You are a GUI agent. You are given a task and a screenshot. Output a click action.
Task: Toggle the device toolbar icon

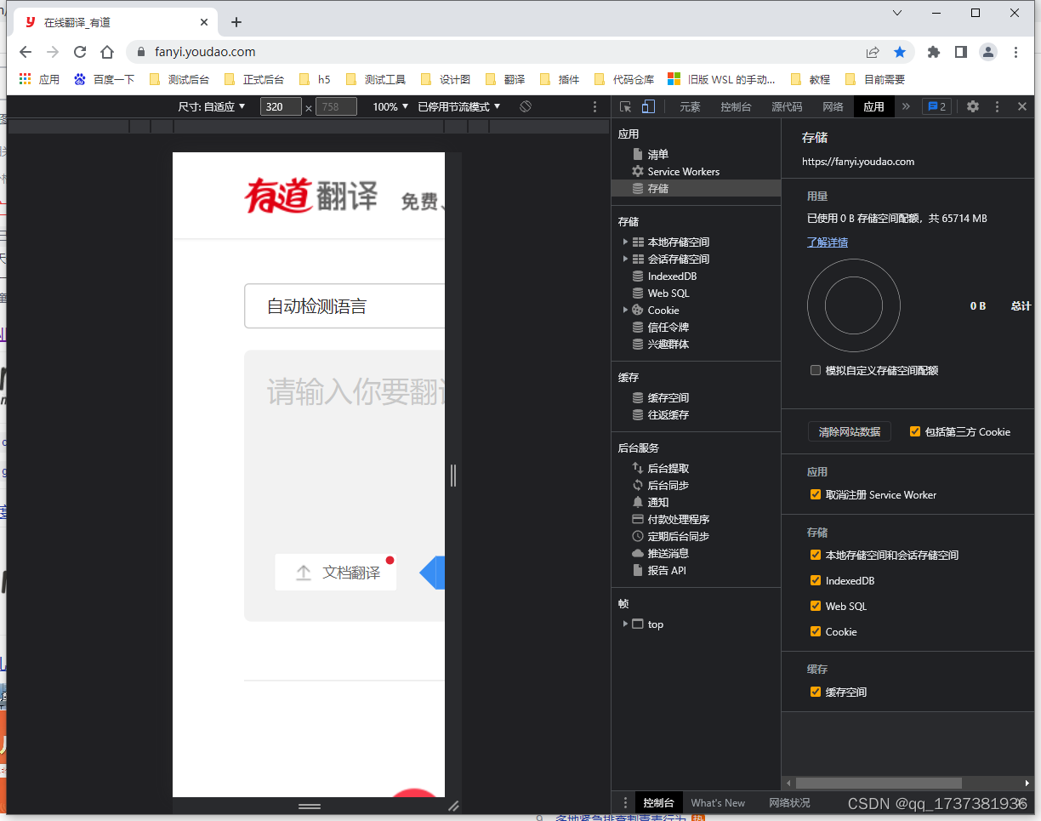click(x=648, y=106)
